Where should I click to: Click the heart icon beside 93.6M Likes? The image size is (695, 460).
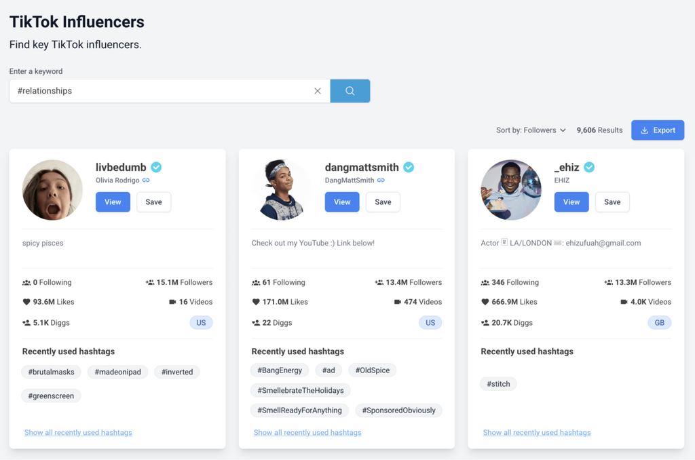(26, 302)
